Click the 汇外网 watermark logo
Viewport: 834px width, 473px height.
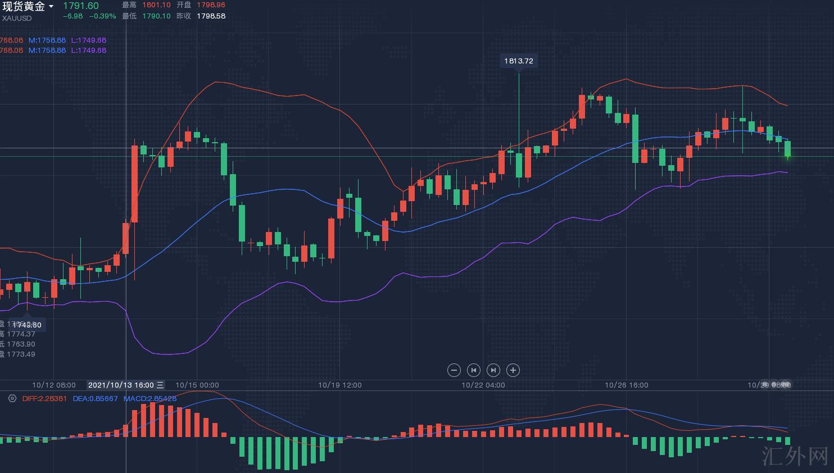795,456
